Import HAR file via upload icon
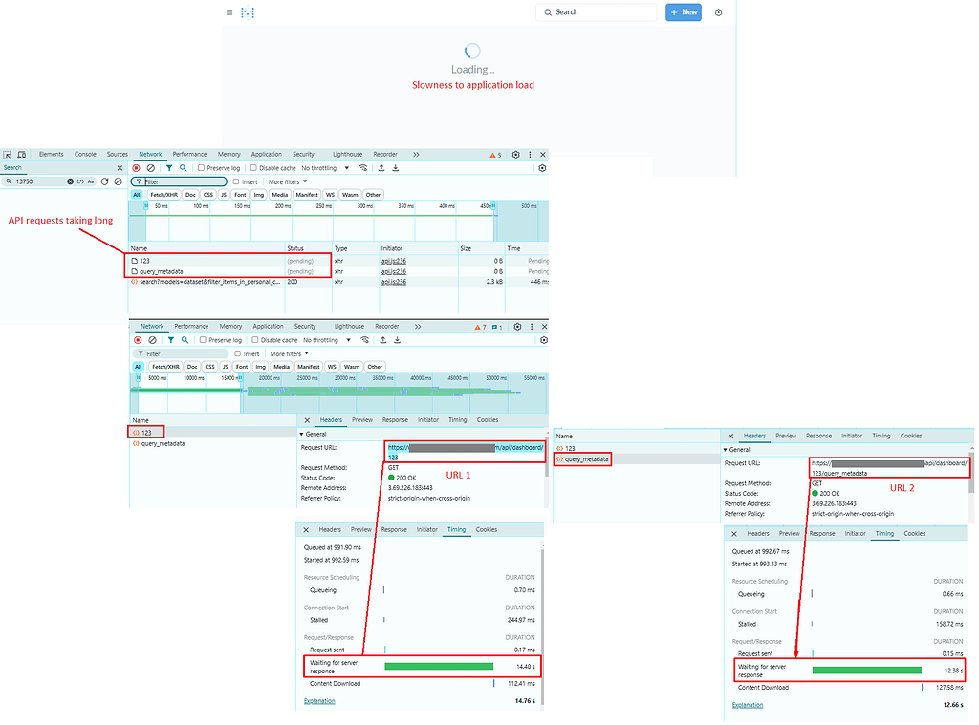 click(x=381, y=167)
